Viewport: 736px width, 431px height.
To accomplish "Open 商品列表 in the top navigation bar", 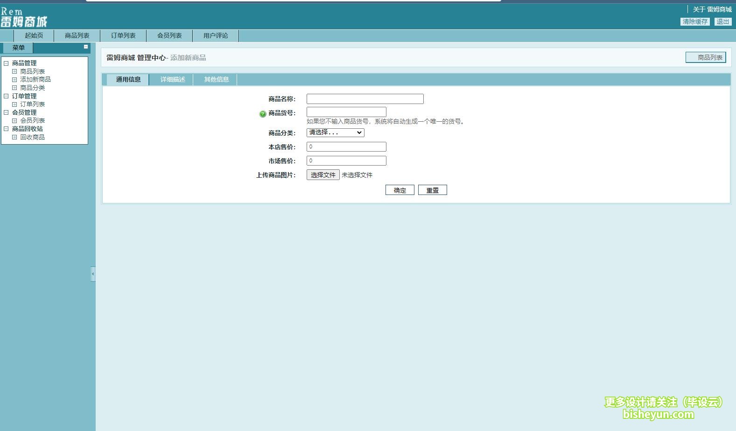I will tap(77, 36).
